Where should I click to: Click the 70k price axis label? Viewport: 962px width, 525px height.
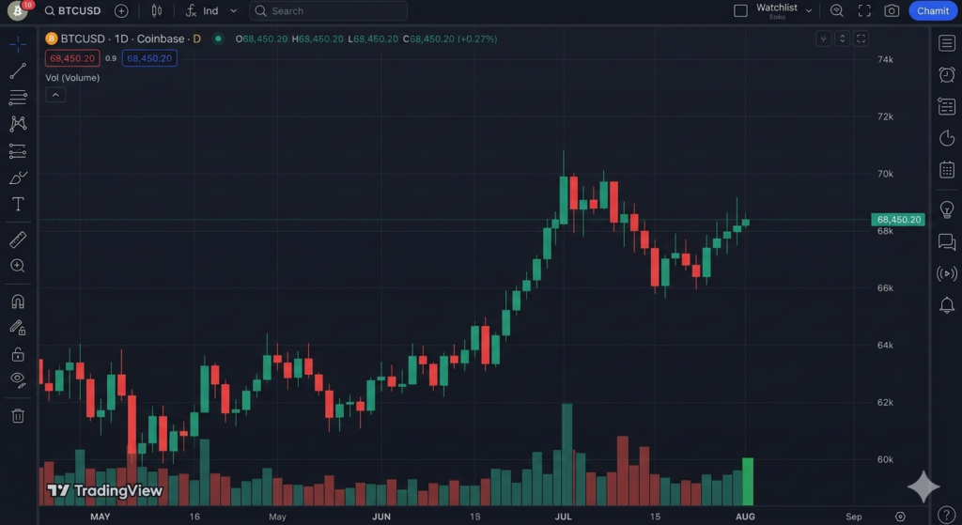pyautogui.click(x=885, y=174)
